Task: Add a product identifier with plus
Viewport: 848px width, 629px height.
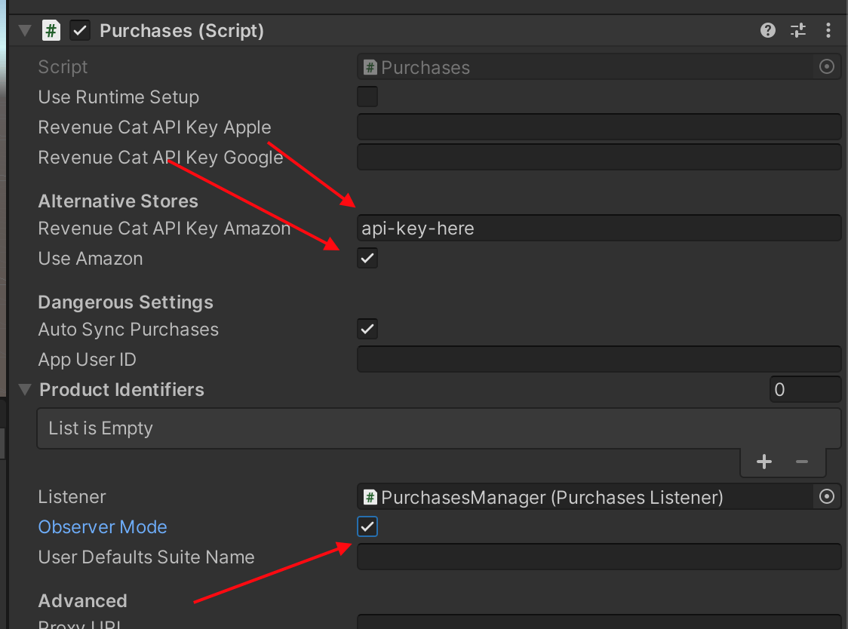Action: [x=764, y=462]
